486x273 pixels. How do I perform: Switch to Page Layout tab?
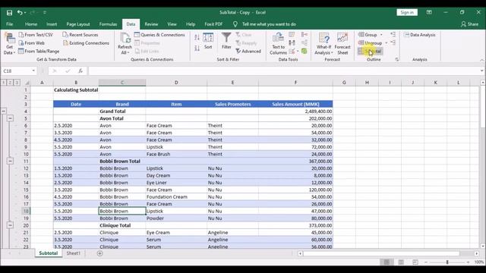(x=78, y=24)
